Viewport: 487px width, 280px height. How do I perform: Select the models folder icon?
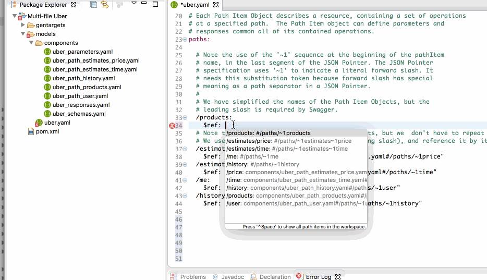pos(30,34)
